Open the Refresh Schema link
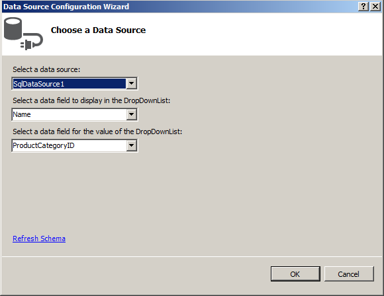Viewport: 384px width, 296px height. tap(39, 239)
